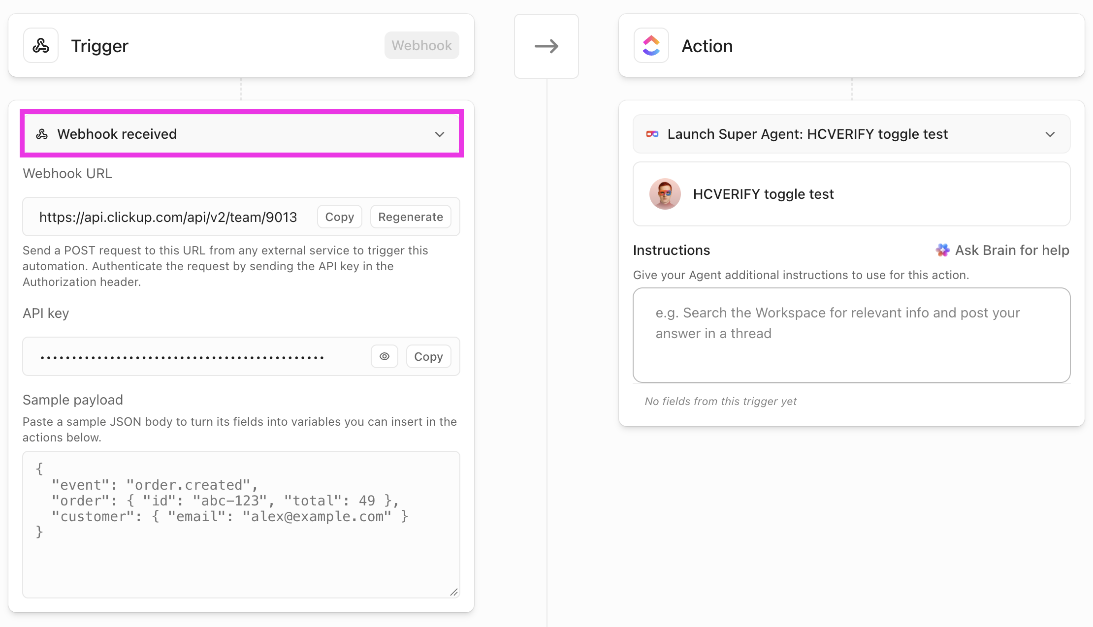
Task: Click the sample payload resize handle
Action: (x=454, y=592)
